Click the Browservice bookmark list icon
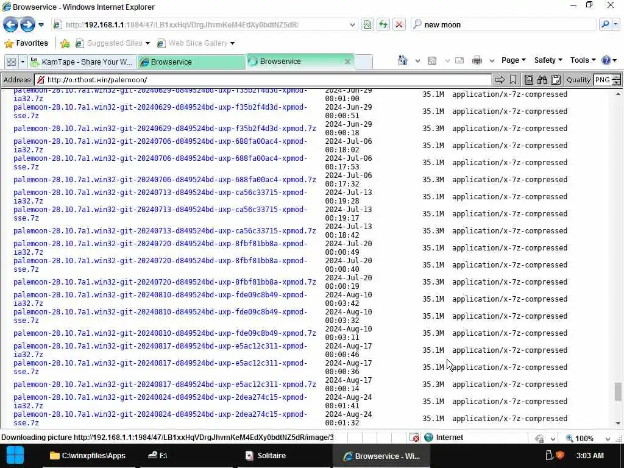This screenshot has height=468, width=624. coord(528,80)
